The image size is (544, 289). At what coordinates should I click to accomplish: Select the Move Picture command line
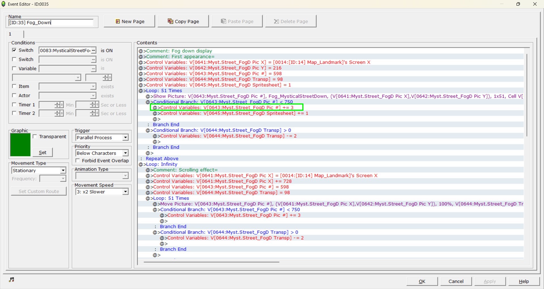pos(331,204)
